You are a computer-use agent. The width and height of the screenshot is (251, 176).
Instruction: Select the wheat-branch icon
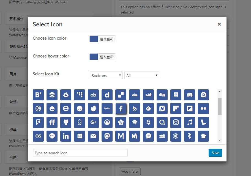pyautogui.click(x=190, y=136)
